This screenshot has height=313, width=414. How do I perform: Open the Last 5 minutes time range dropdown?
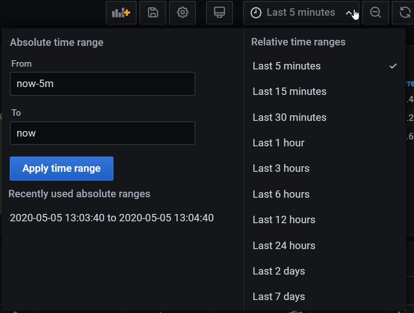pyautogui.click(x=301, y=13)
